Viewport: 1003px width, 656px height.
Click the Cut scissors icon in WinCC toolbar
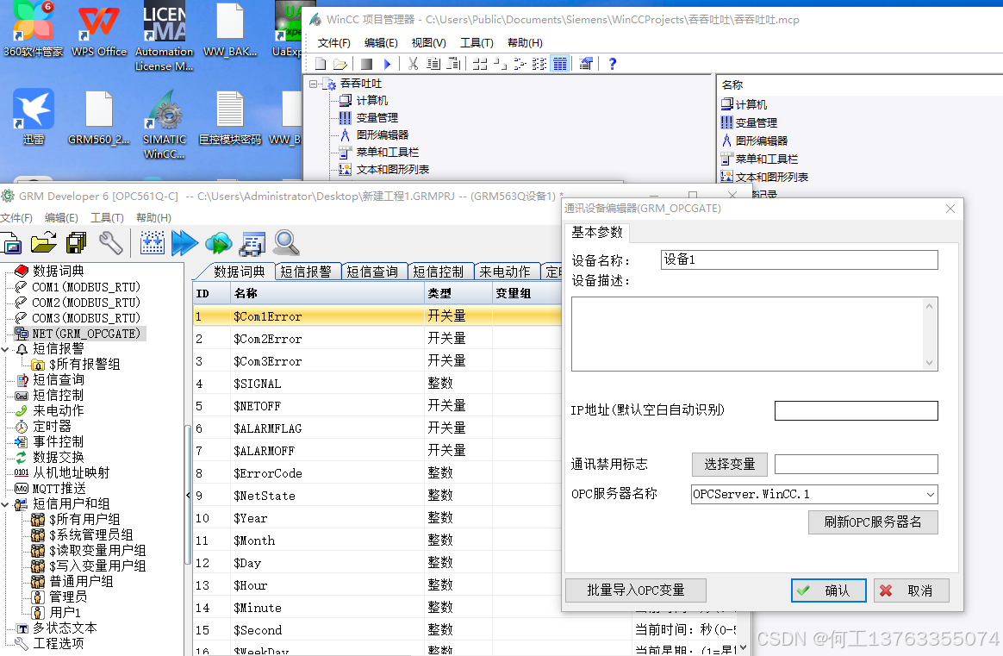(x=414, y=64)
